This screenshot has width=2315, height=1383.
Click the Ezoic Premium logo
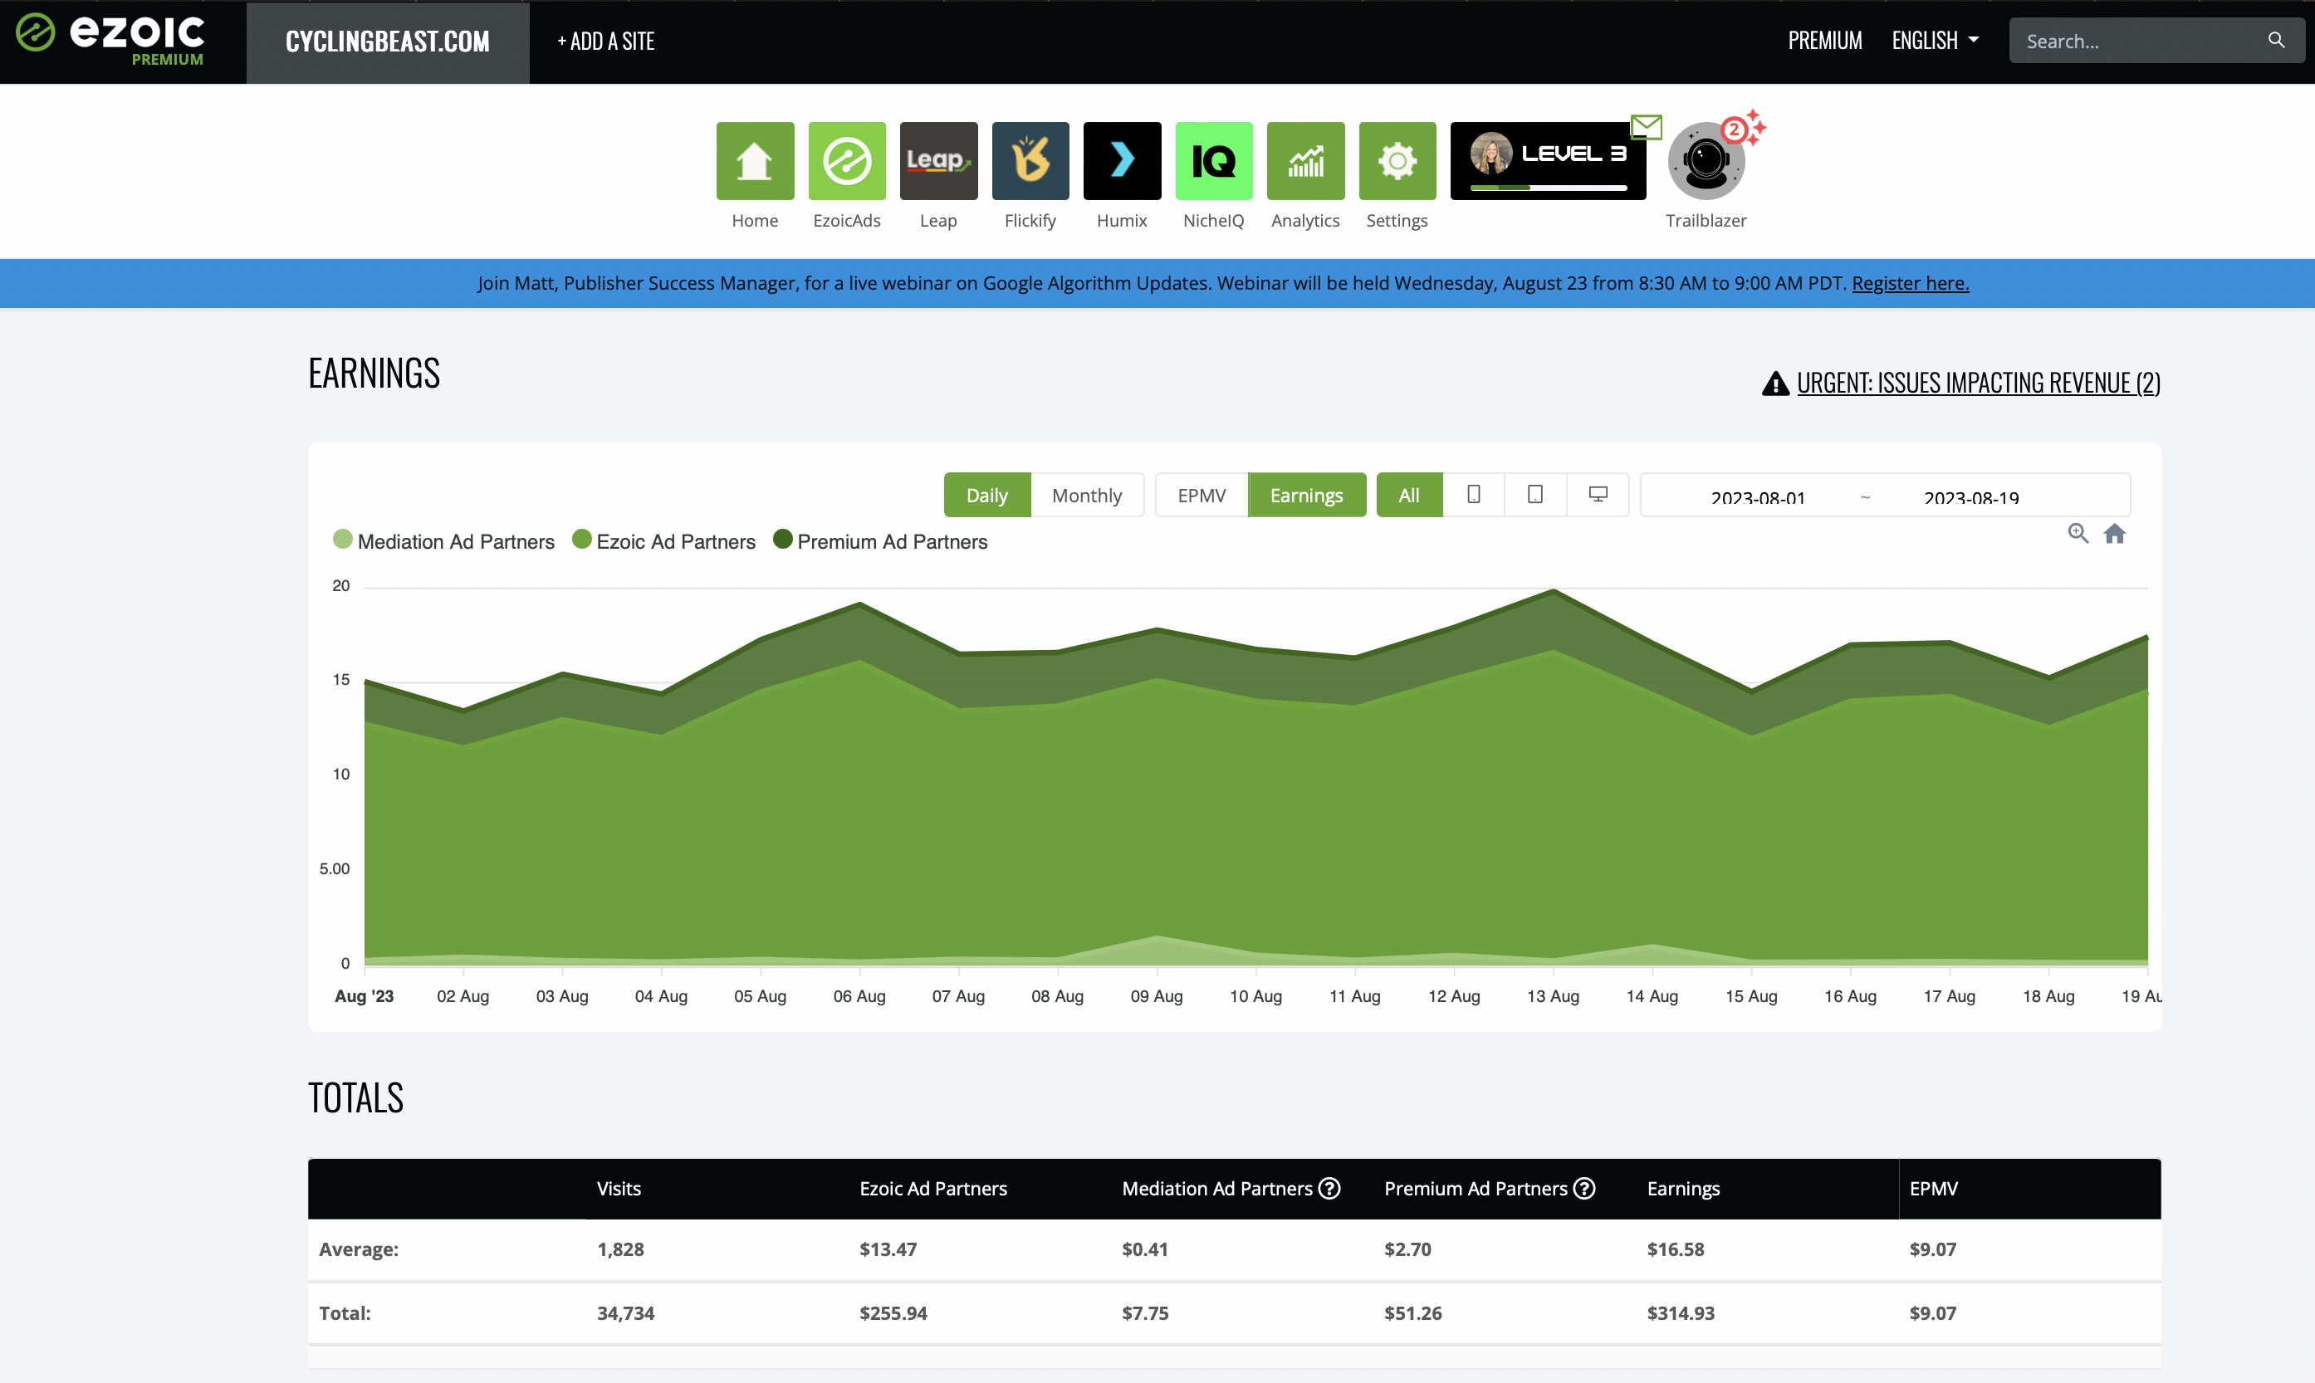[110, 40]
